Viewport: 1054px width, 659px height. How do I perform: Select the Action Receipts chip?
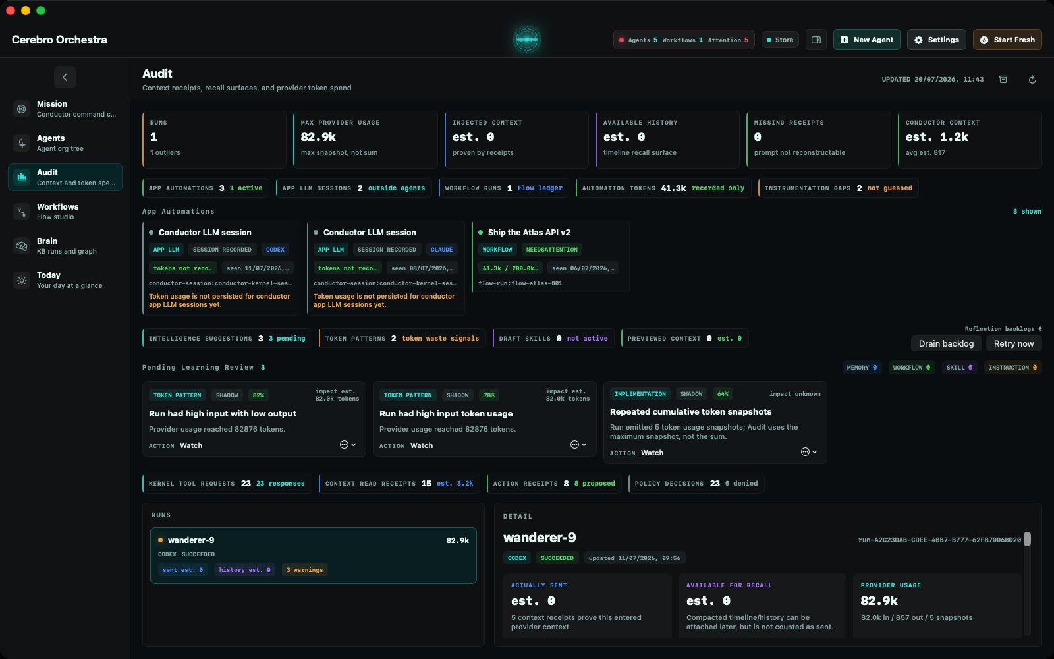[x=554, y=483]
